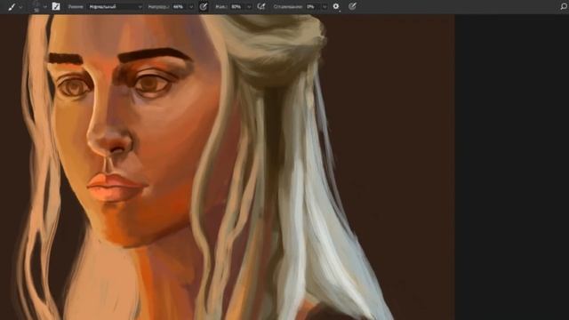Open the opacity slider arrow
This screenshot has width=569, height=320.
191,7
